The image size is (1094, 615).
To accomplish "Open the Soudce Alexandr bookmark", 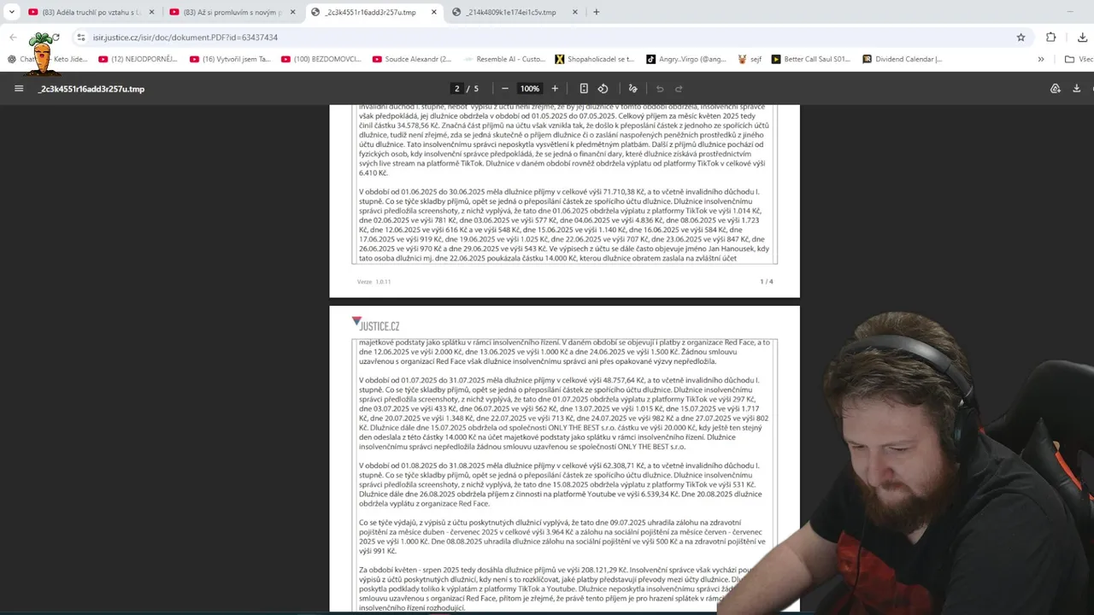I will [x=412, y=59].
